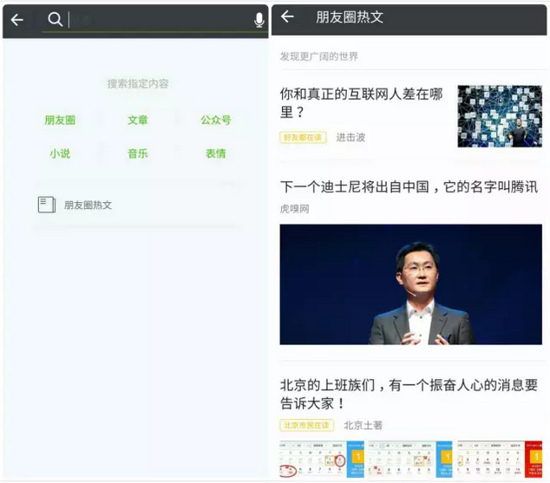Image resolution: width=550 pixels, height=483 pixels.
Task: Open network graphic article thumbnail
Action: (x=500, y=116)
